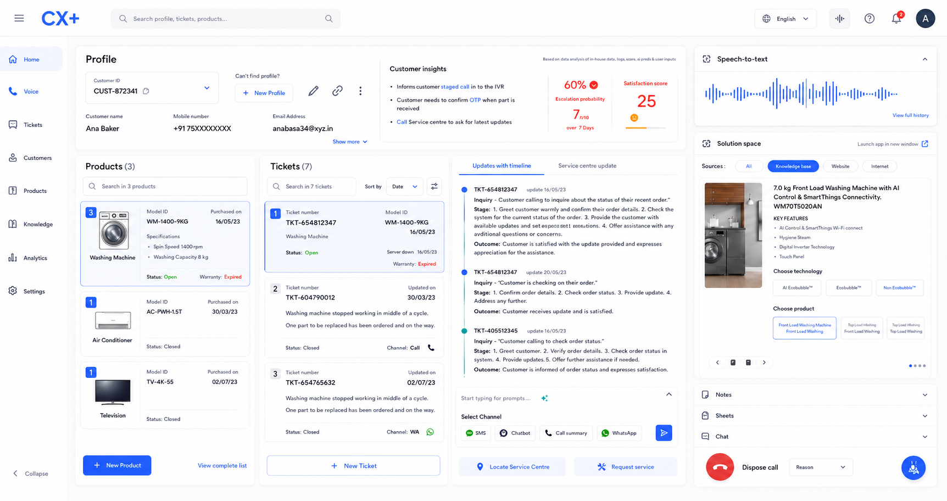Select Internet source filter

click(880, 166)
